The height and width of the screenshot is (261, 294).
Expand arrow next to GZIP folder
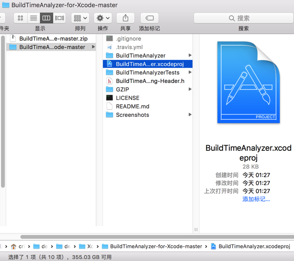click(x=190, y=89)
